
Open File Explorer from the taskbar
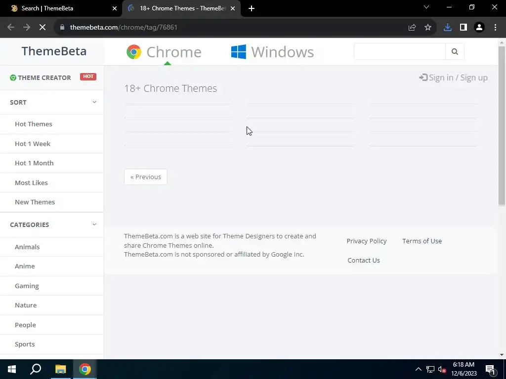[x=60, y=369]
